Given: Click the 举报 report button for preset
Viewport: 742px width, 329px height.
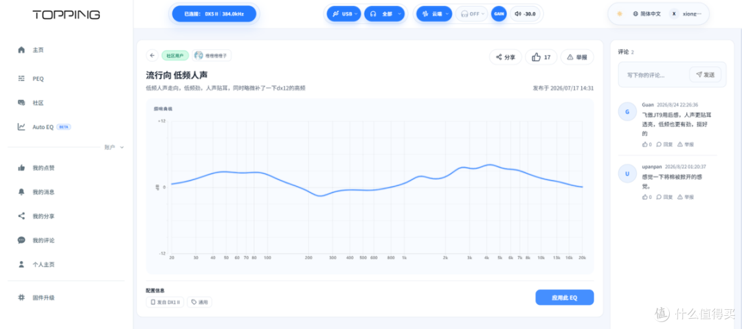Looking at the screenshot, I should 577,57.
